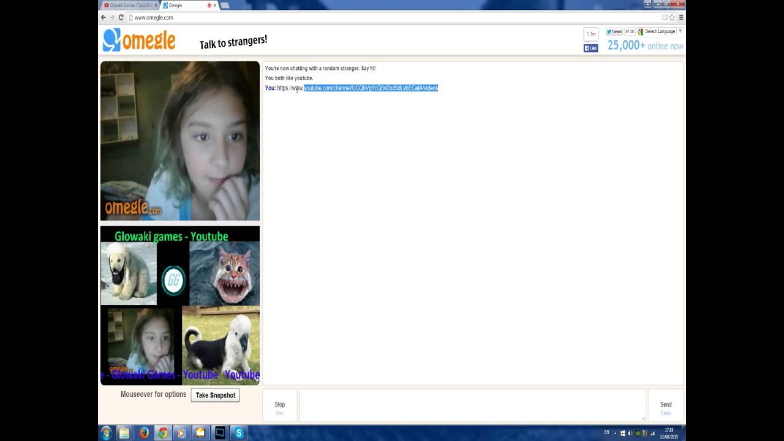Bookmark this page with the star
Viewport: 784px width, 441px height.
point(672,17)
